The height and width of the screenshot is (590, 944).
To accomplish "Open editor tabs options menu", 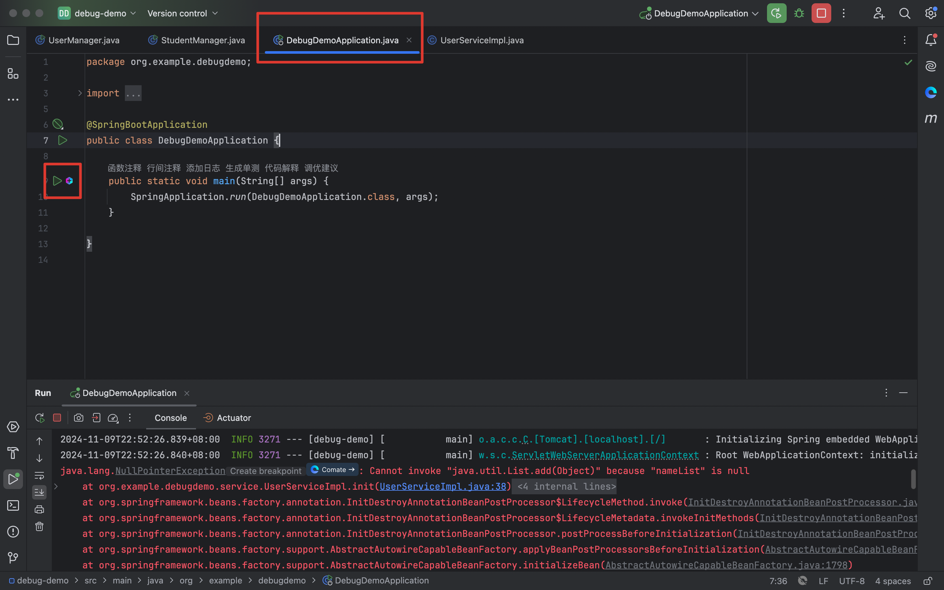I will (x=905, y=40).
